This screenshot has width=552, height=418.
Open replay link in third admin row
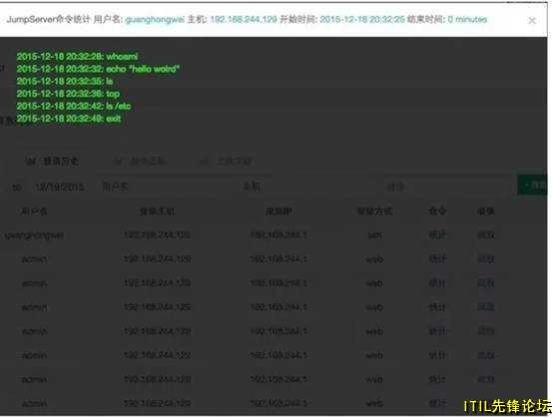coord(486,307)
